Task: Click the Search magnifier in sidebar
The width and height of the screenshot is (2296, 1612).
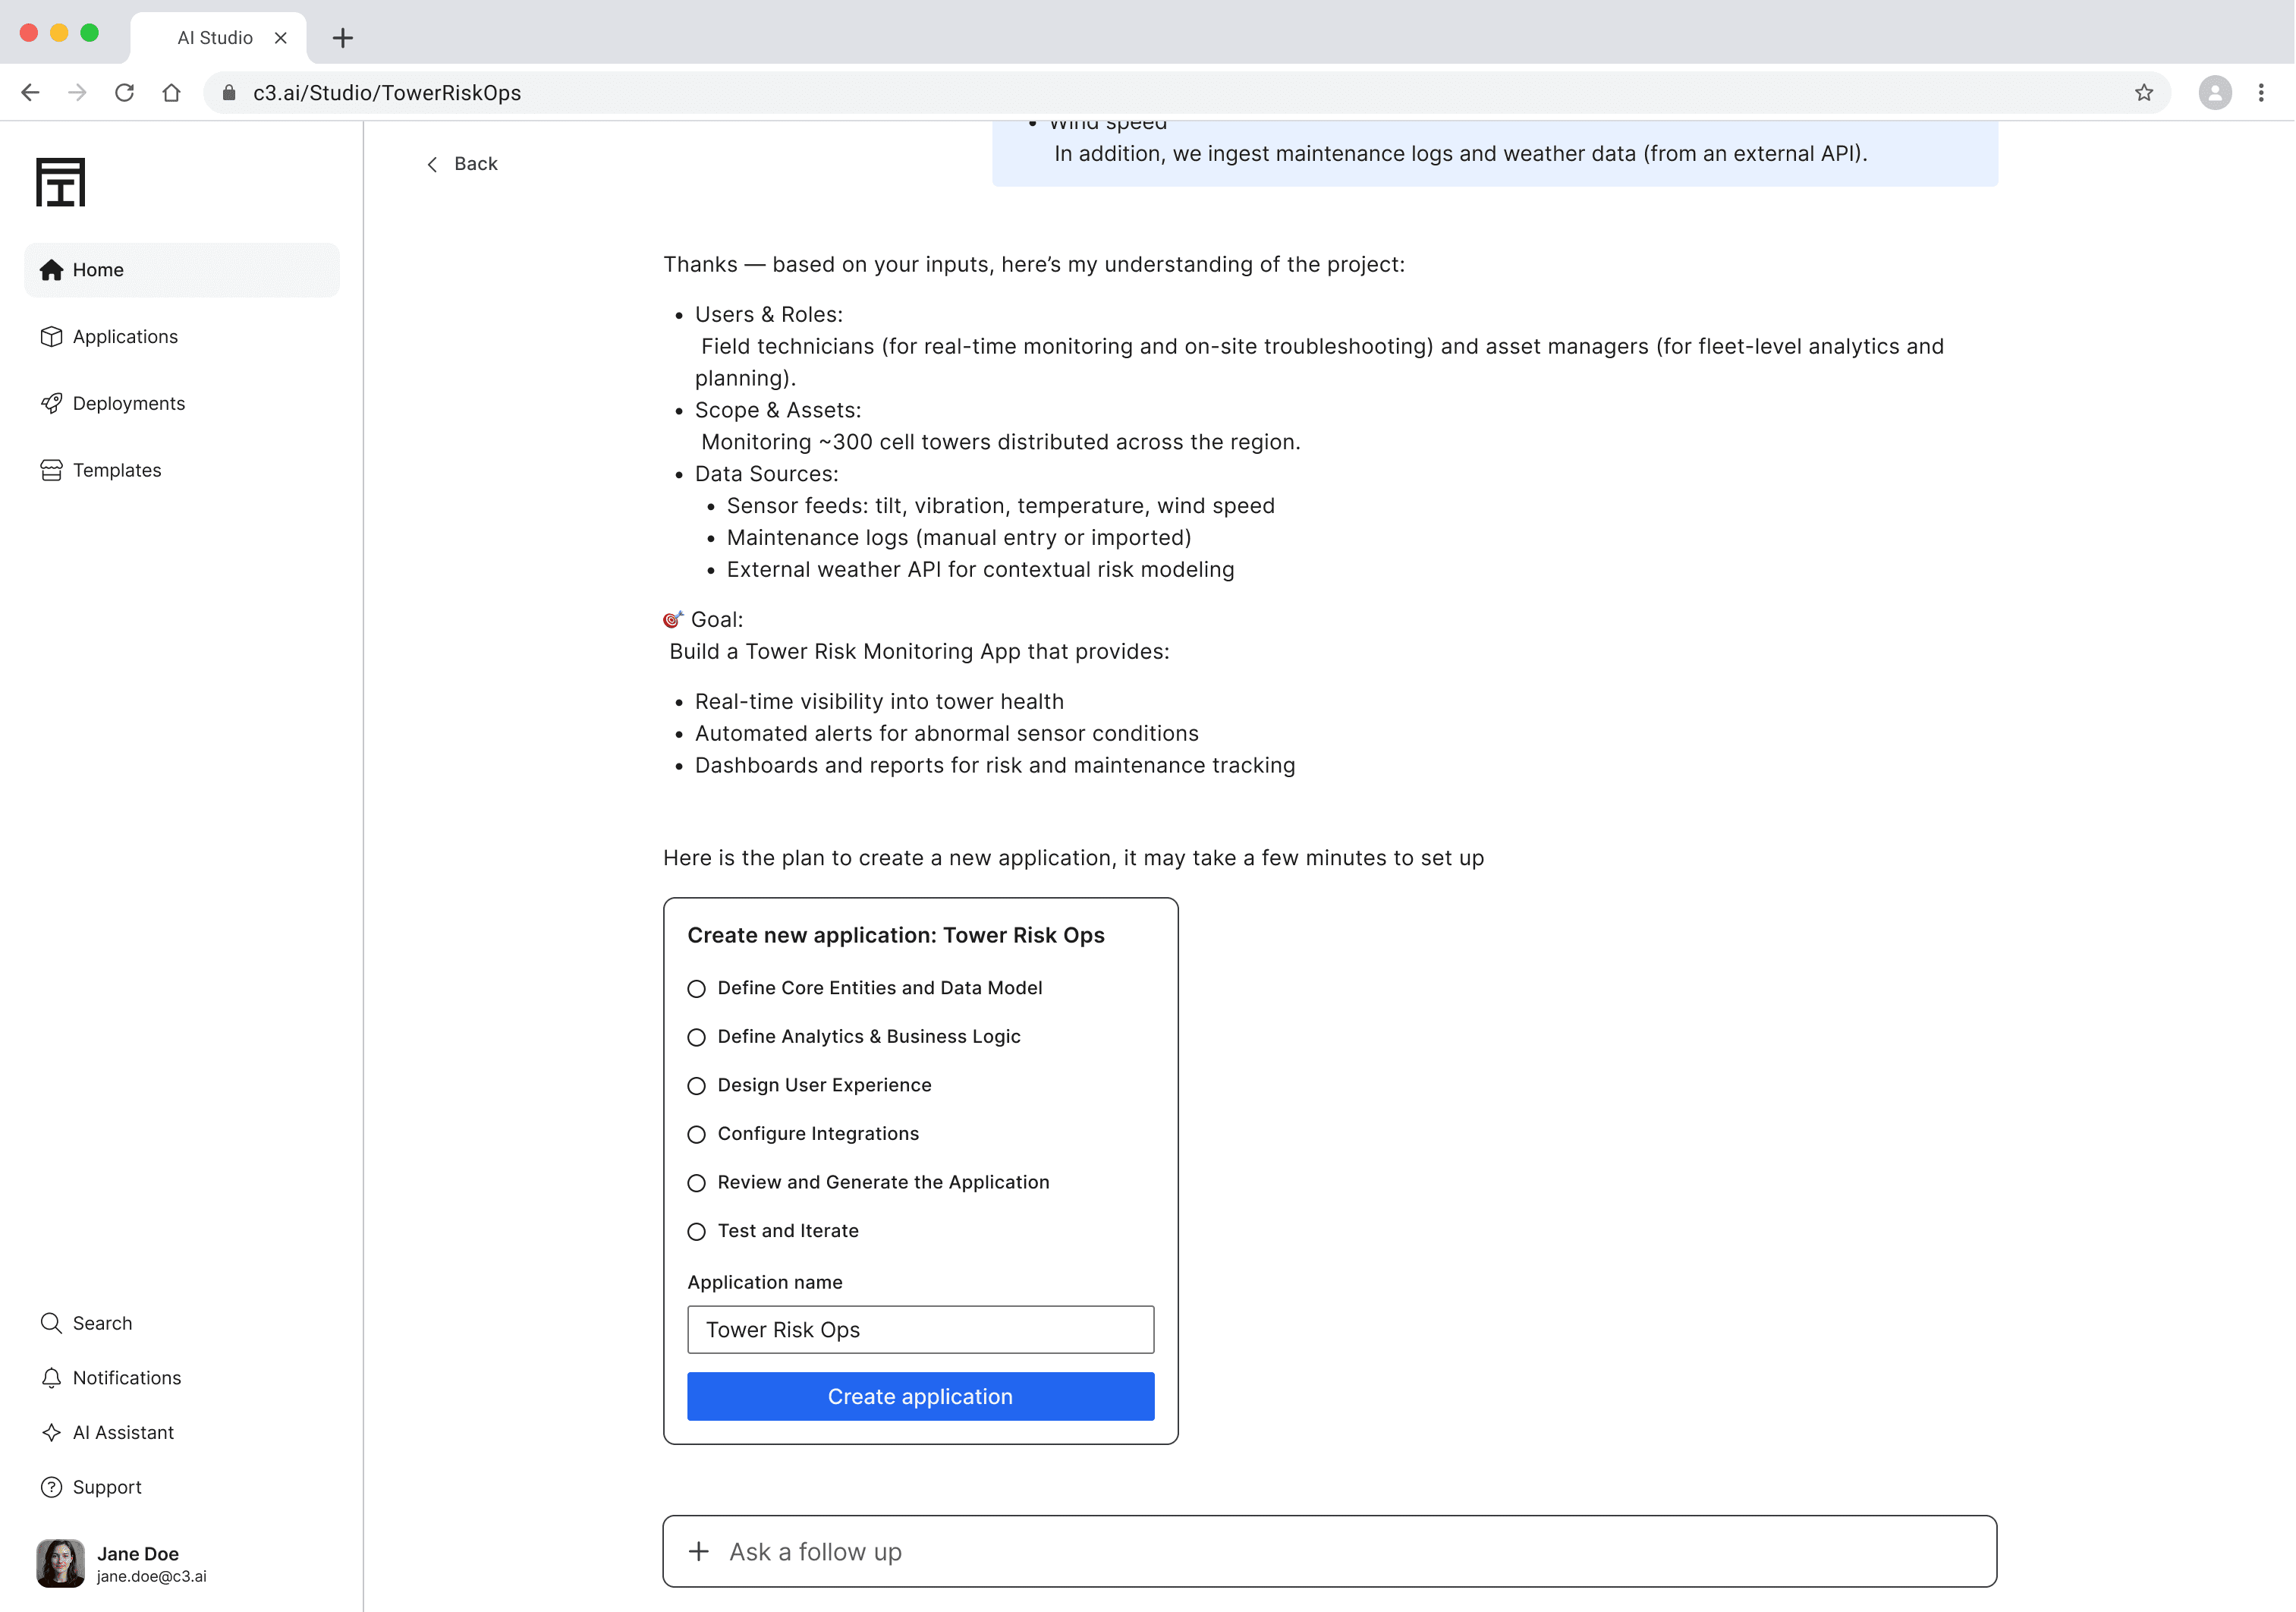Action: [x=51, y=1322]
